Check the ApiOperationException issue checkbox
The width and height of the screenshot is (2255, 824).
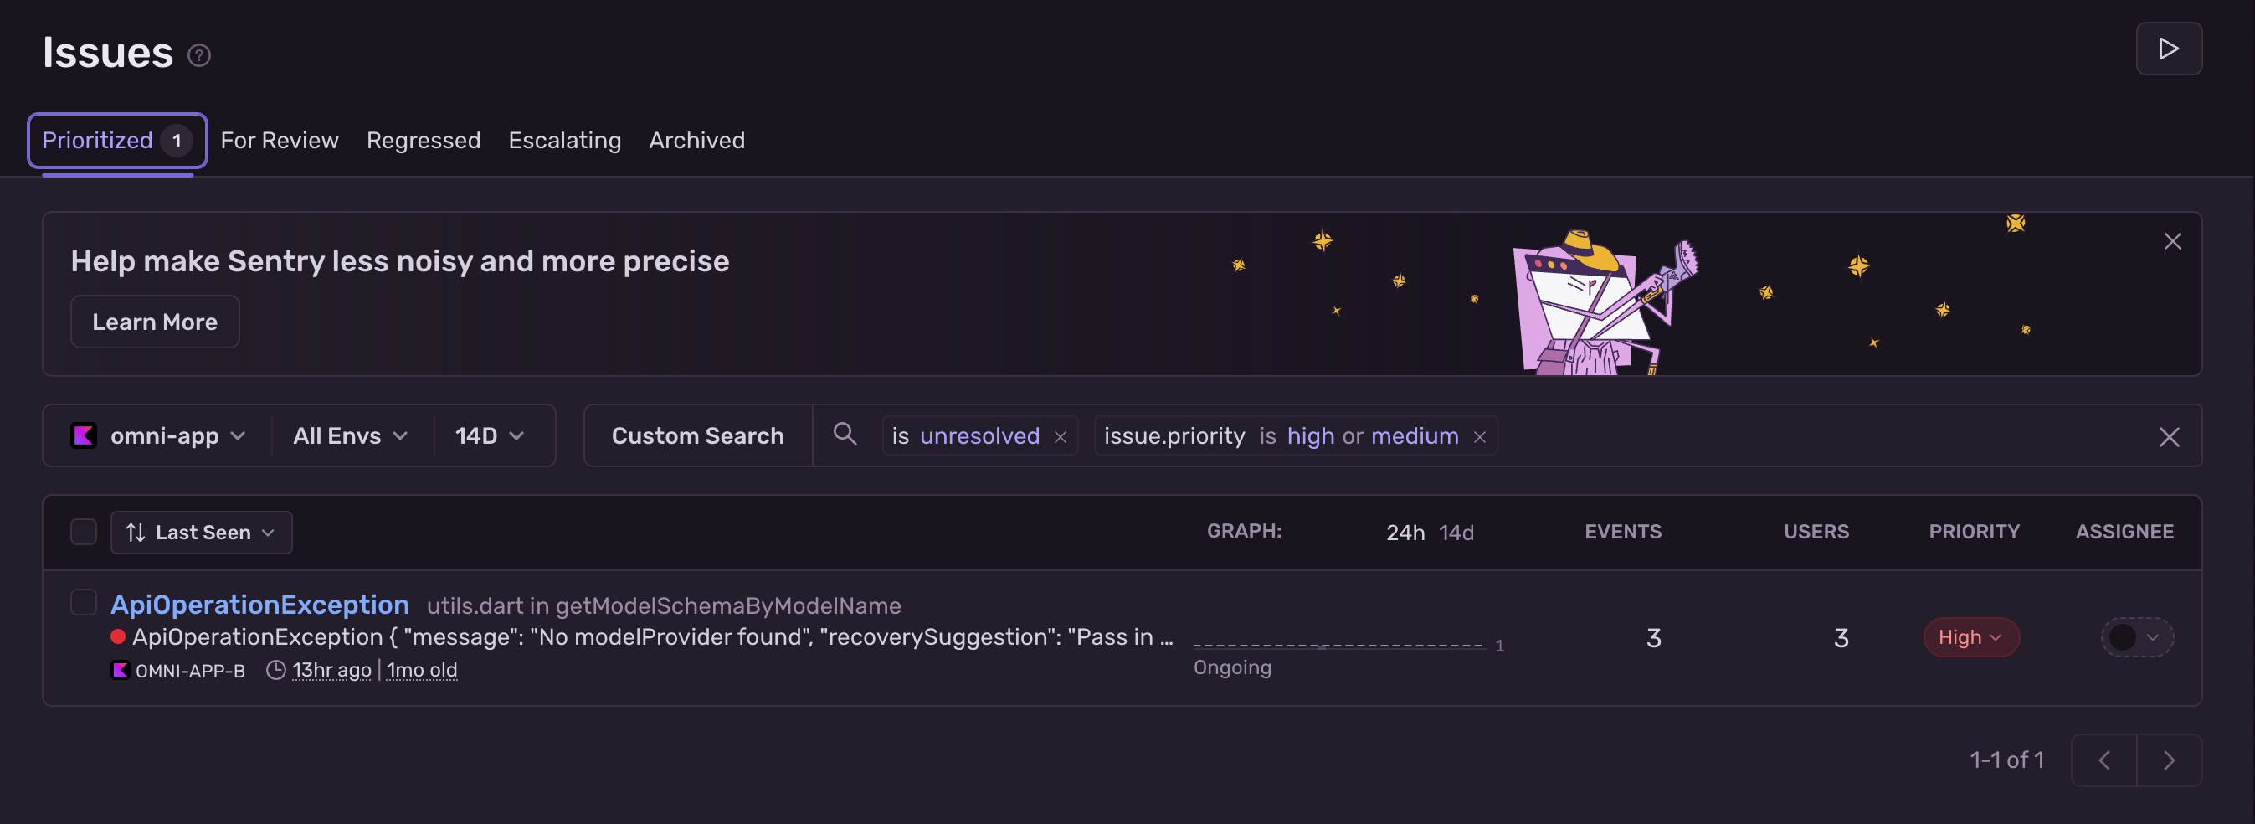[83, 602]
